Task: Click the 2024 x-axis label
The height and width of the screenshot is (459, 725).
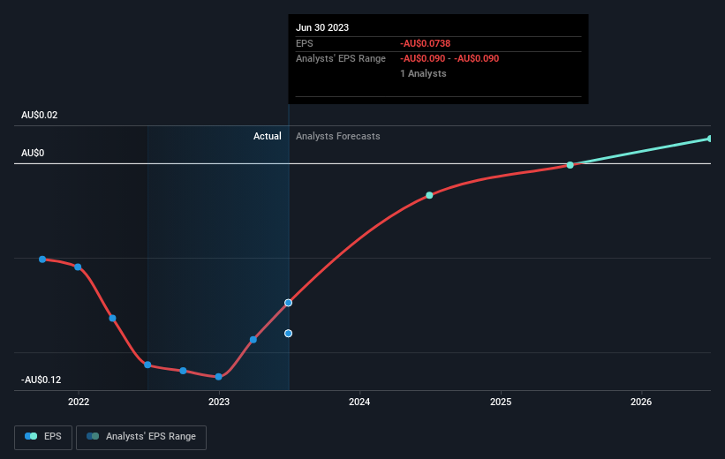Action: (359, 402)
